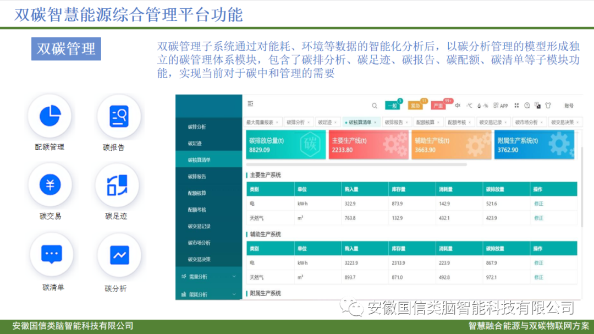The image size is (594, 334).
Task: Open the 账号 account menu
Action: pyautogui.click(x=569, y=106)
